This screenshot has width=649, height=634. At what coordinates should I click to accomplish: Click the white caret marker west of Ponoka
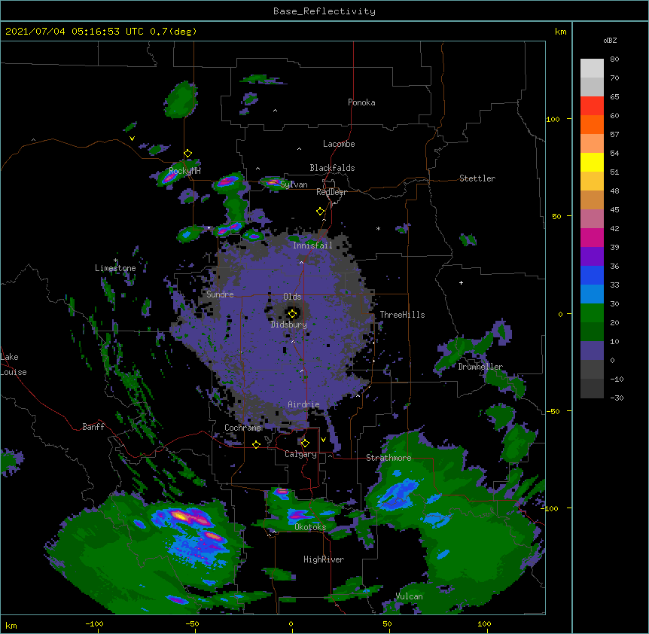coord(275,111)
